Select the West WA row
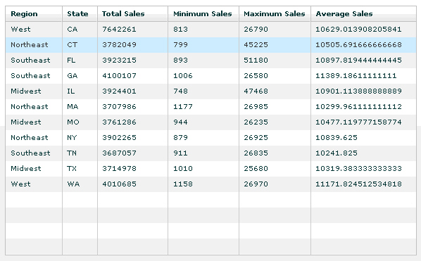Image resolution: width=421 pixels, height=261 pixels. (x=210, y=184)
